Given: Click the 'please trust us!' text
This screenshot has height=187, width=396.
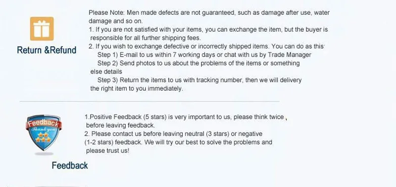Looking at the screenshot, I should click(107, 151).
